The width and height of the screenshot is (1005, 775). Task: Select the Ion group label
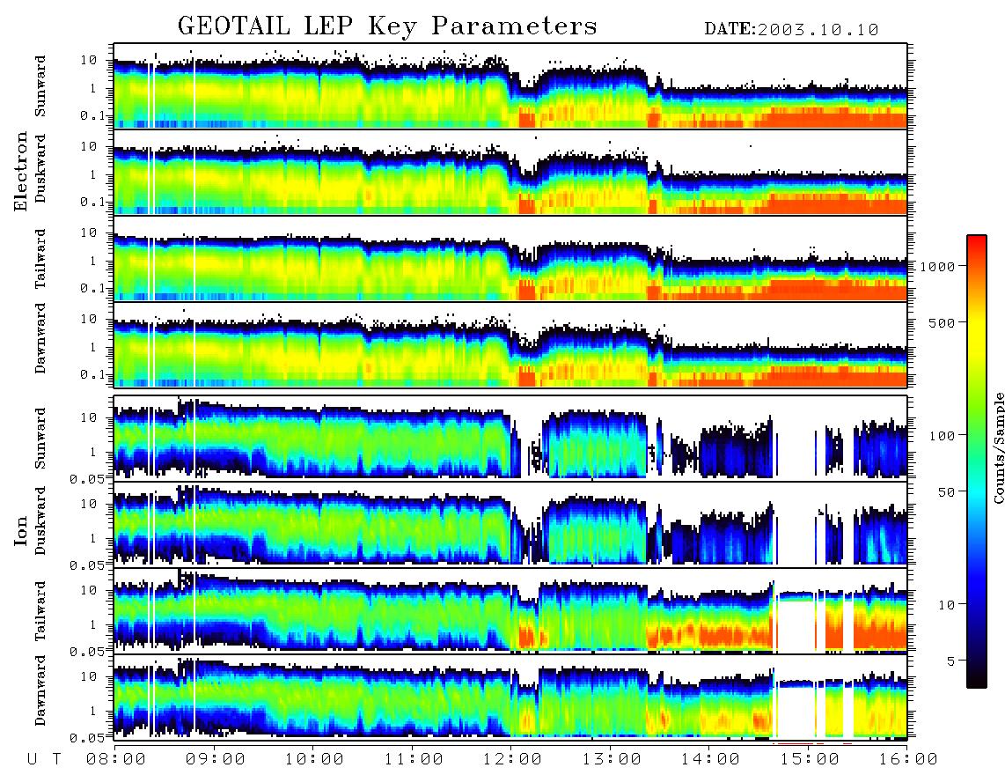(21, 532)
